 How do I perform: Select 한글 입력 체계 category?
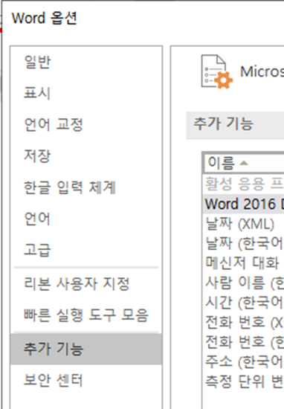[x=86, y=187]
